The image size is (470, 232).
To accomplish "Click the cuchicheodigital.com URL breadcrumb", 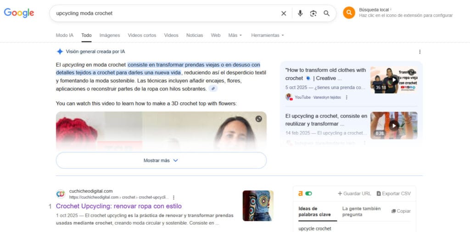I will tap(119, 197).
